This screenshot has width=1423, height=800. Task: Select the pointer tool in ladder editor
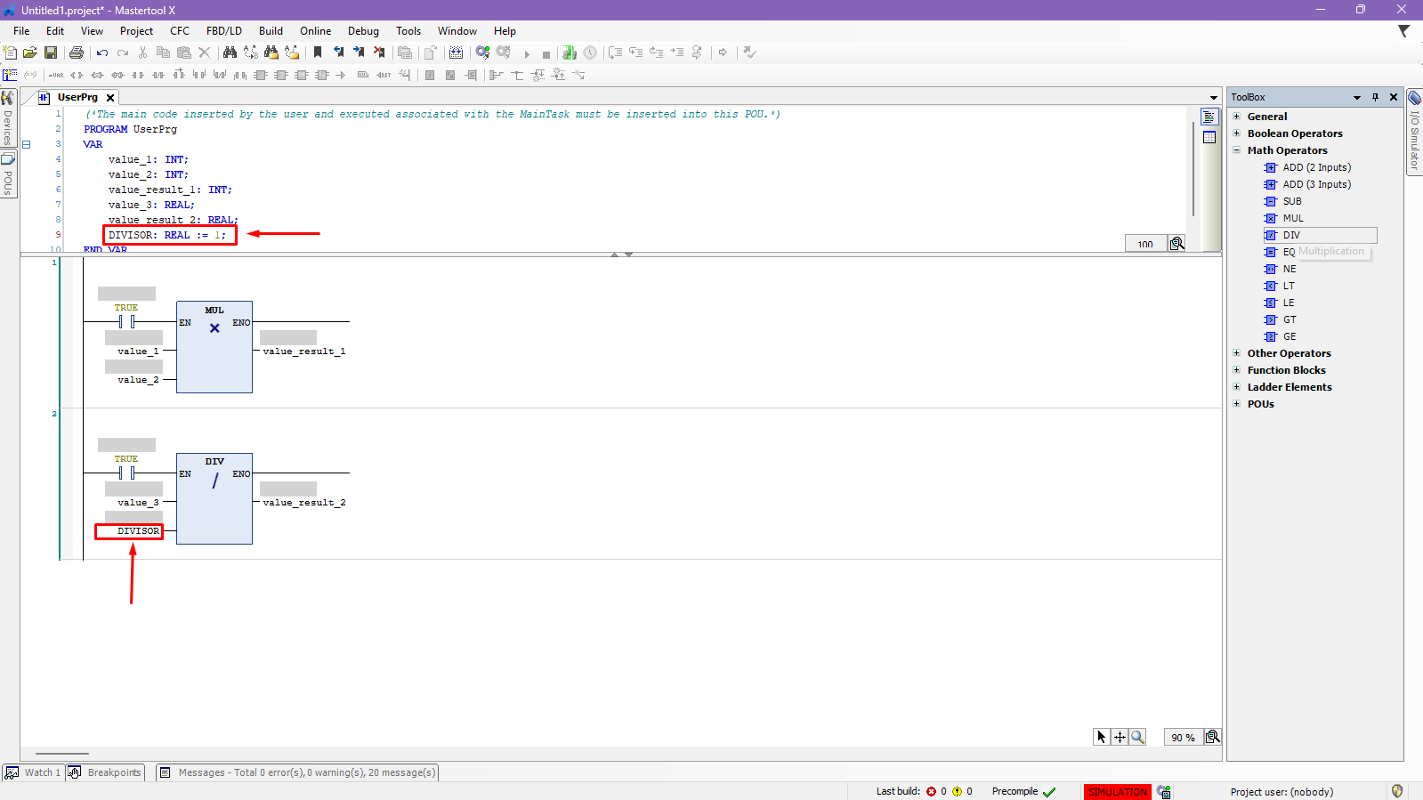pyautogui.click(x=1102, y=737)
